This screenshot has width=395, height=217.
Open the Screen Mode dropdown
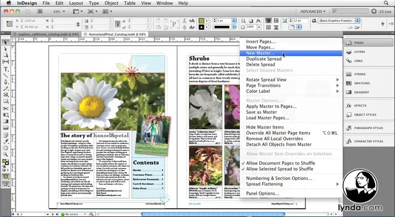(x=92, y=11)
